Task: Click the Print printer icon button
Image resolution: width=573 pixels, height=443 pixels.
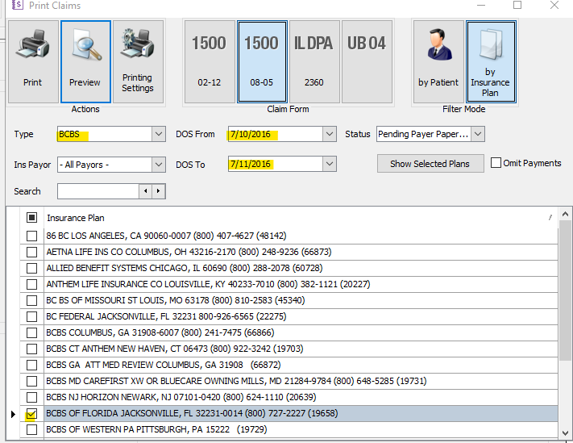Action: coord(33,61)
